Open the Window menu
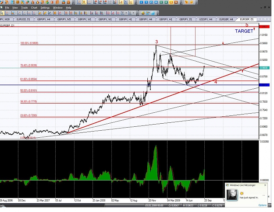 point(58,8)
